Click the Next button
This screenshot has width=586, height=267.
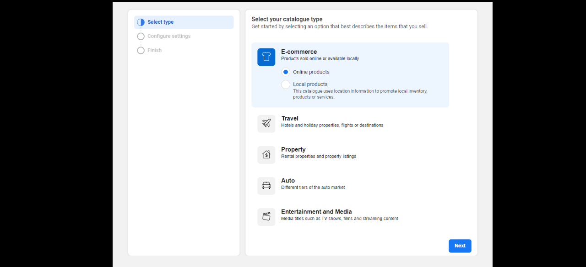coord(460,246)
